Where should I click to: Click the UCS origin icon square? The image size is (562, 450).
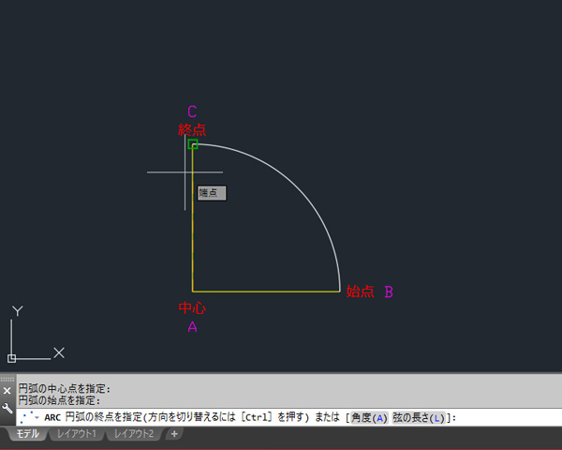(11, 358)
